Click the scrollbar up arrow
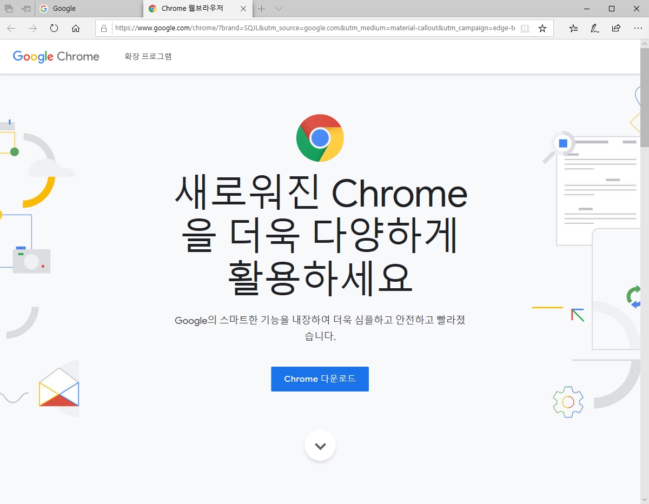This screenshot has width=649, height=504. coord(645,44)
